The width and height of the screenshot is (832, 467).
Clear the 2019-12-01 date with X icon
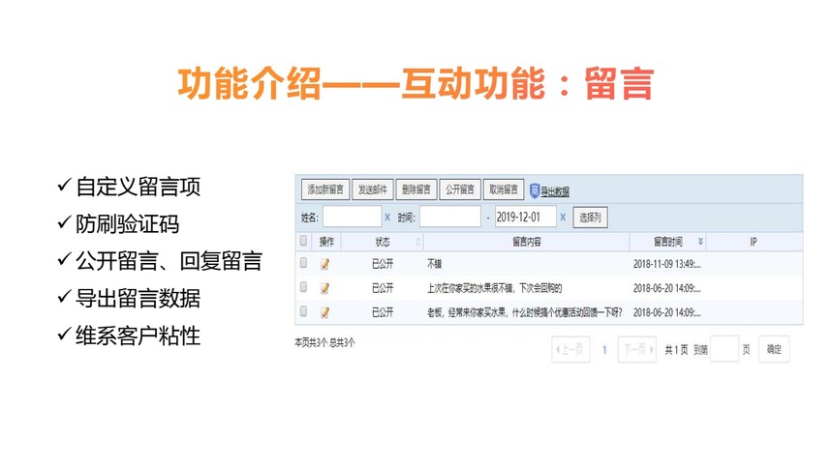(563, 218)
